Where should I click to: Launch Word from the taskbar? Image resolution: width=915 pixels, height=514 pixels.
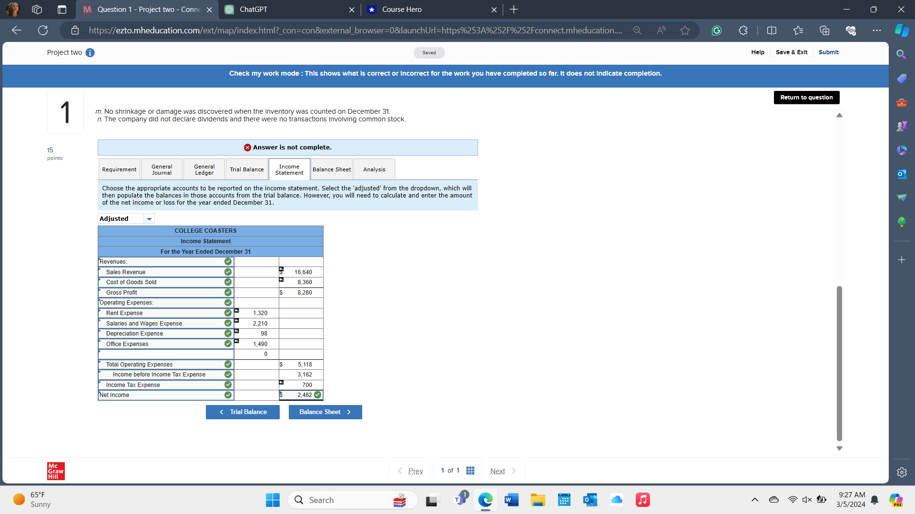511,500
